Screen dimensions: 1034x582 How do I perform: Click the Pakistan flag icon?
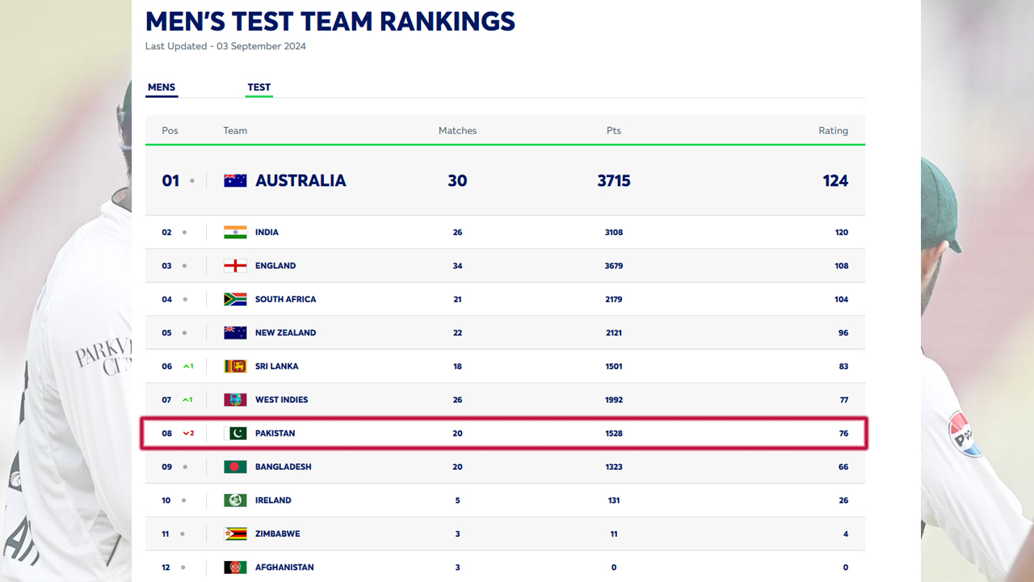point(235,433)
